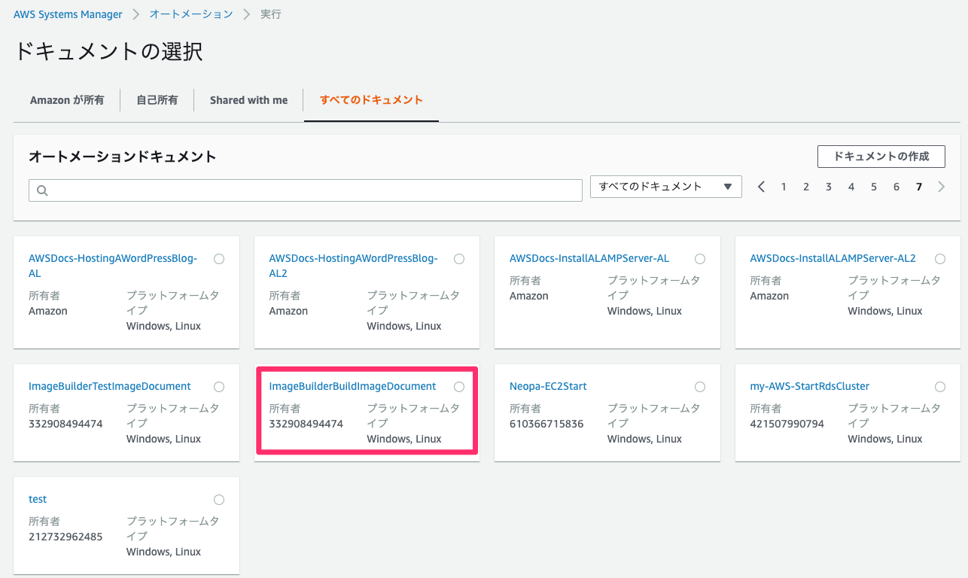Open AWSDocs-HostingAWordPressBlog-AL2 document link
The image size is (968, 578).
[x=353, y=266]
